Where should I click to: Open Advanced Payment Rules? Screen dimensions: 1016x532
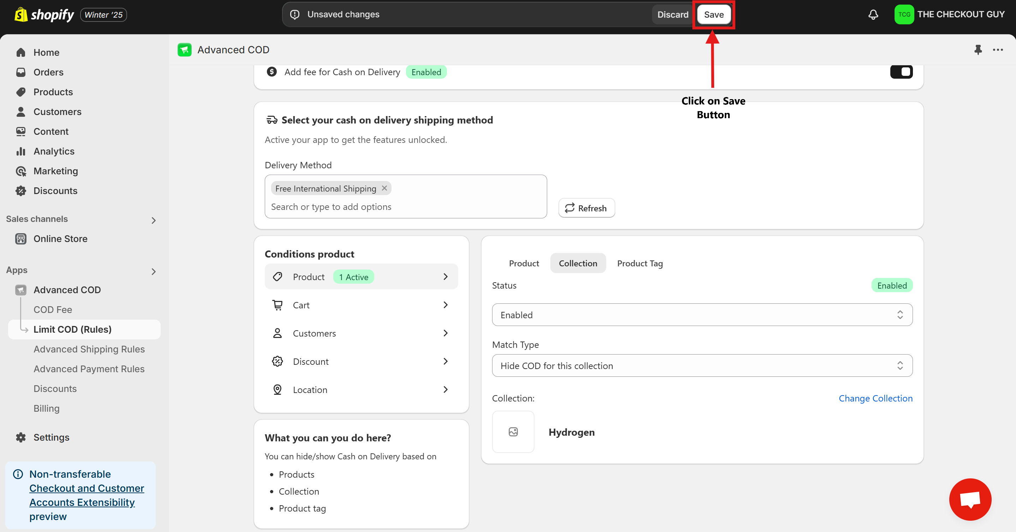pyautogui.click(x=89, y=369)
